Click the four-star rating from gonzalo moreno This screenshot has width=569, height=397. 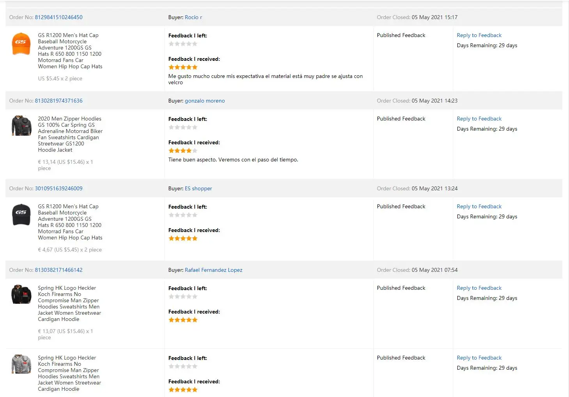(183, 151)
